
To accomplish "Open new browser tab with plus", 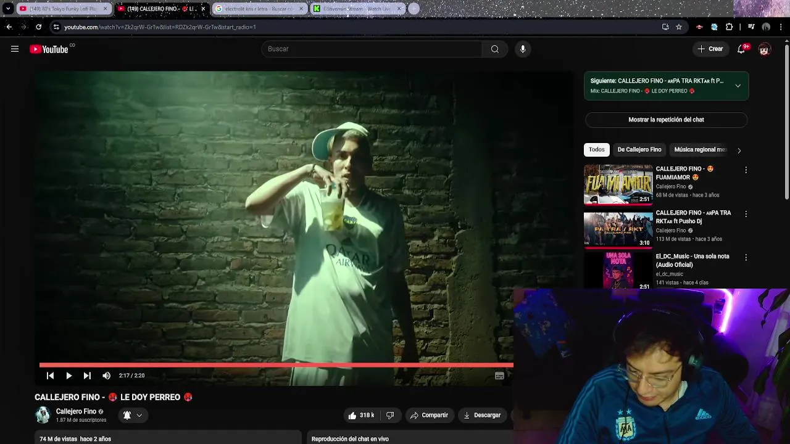I will click(414, 9).
